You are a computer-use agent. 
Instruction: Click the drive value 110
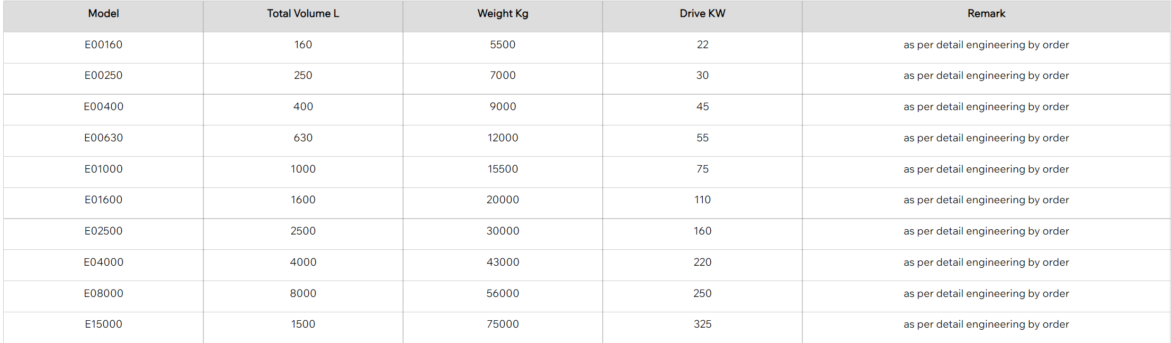pos(702,200)
